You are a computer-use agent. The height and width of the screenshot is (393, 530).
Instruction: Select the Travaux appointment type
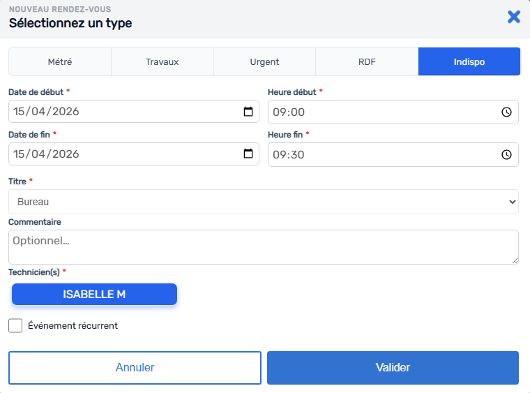[x=162, y=61]
